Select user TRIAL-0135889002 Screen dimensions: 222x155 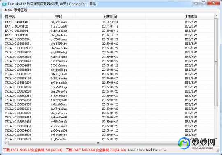(18, 52)
